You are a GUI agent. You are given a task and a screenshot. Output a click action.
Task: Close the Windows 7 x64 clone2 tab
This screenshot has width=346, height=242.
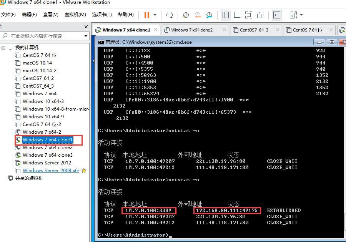[225, 30]
